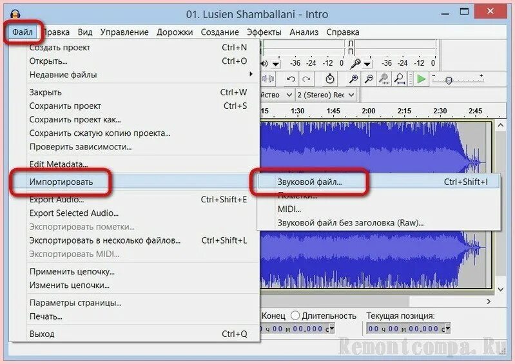Viewport: 515px width, 364px height.
Task: Select Печать... entry
Action: (x=135, y=316)
